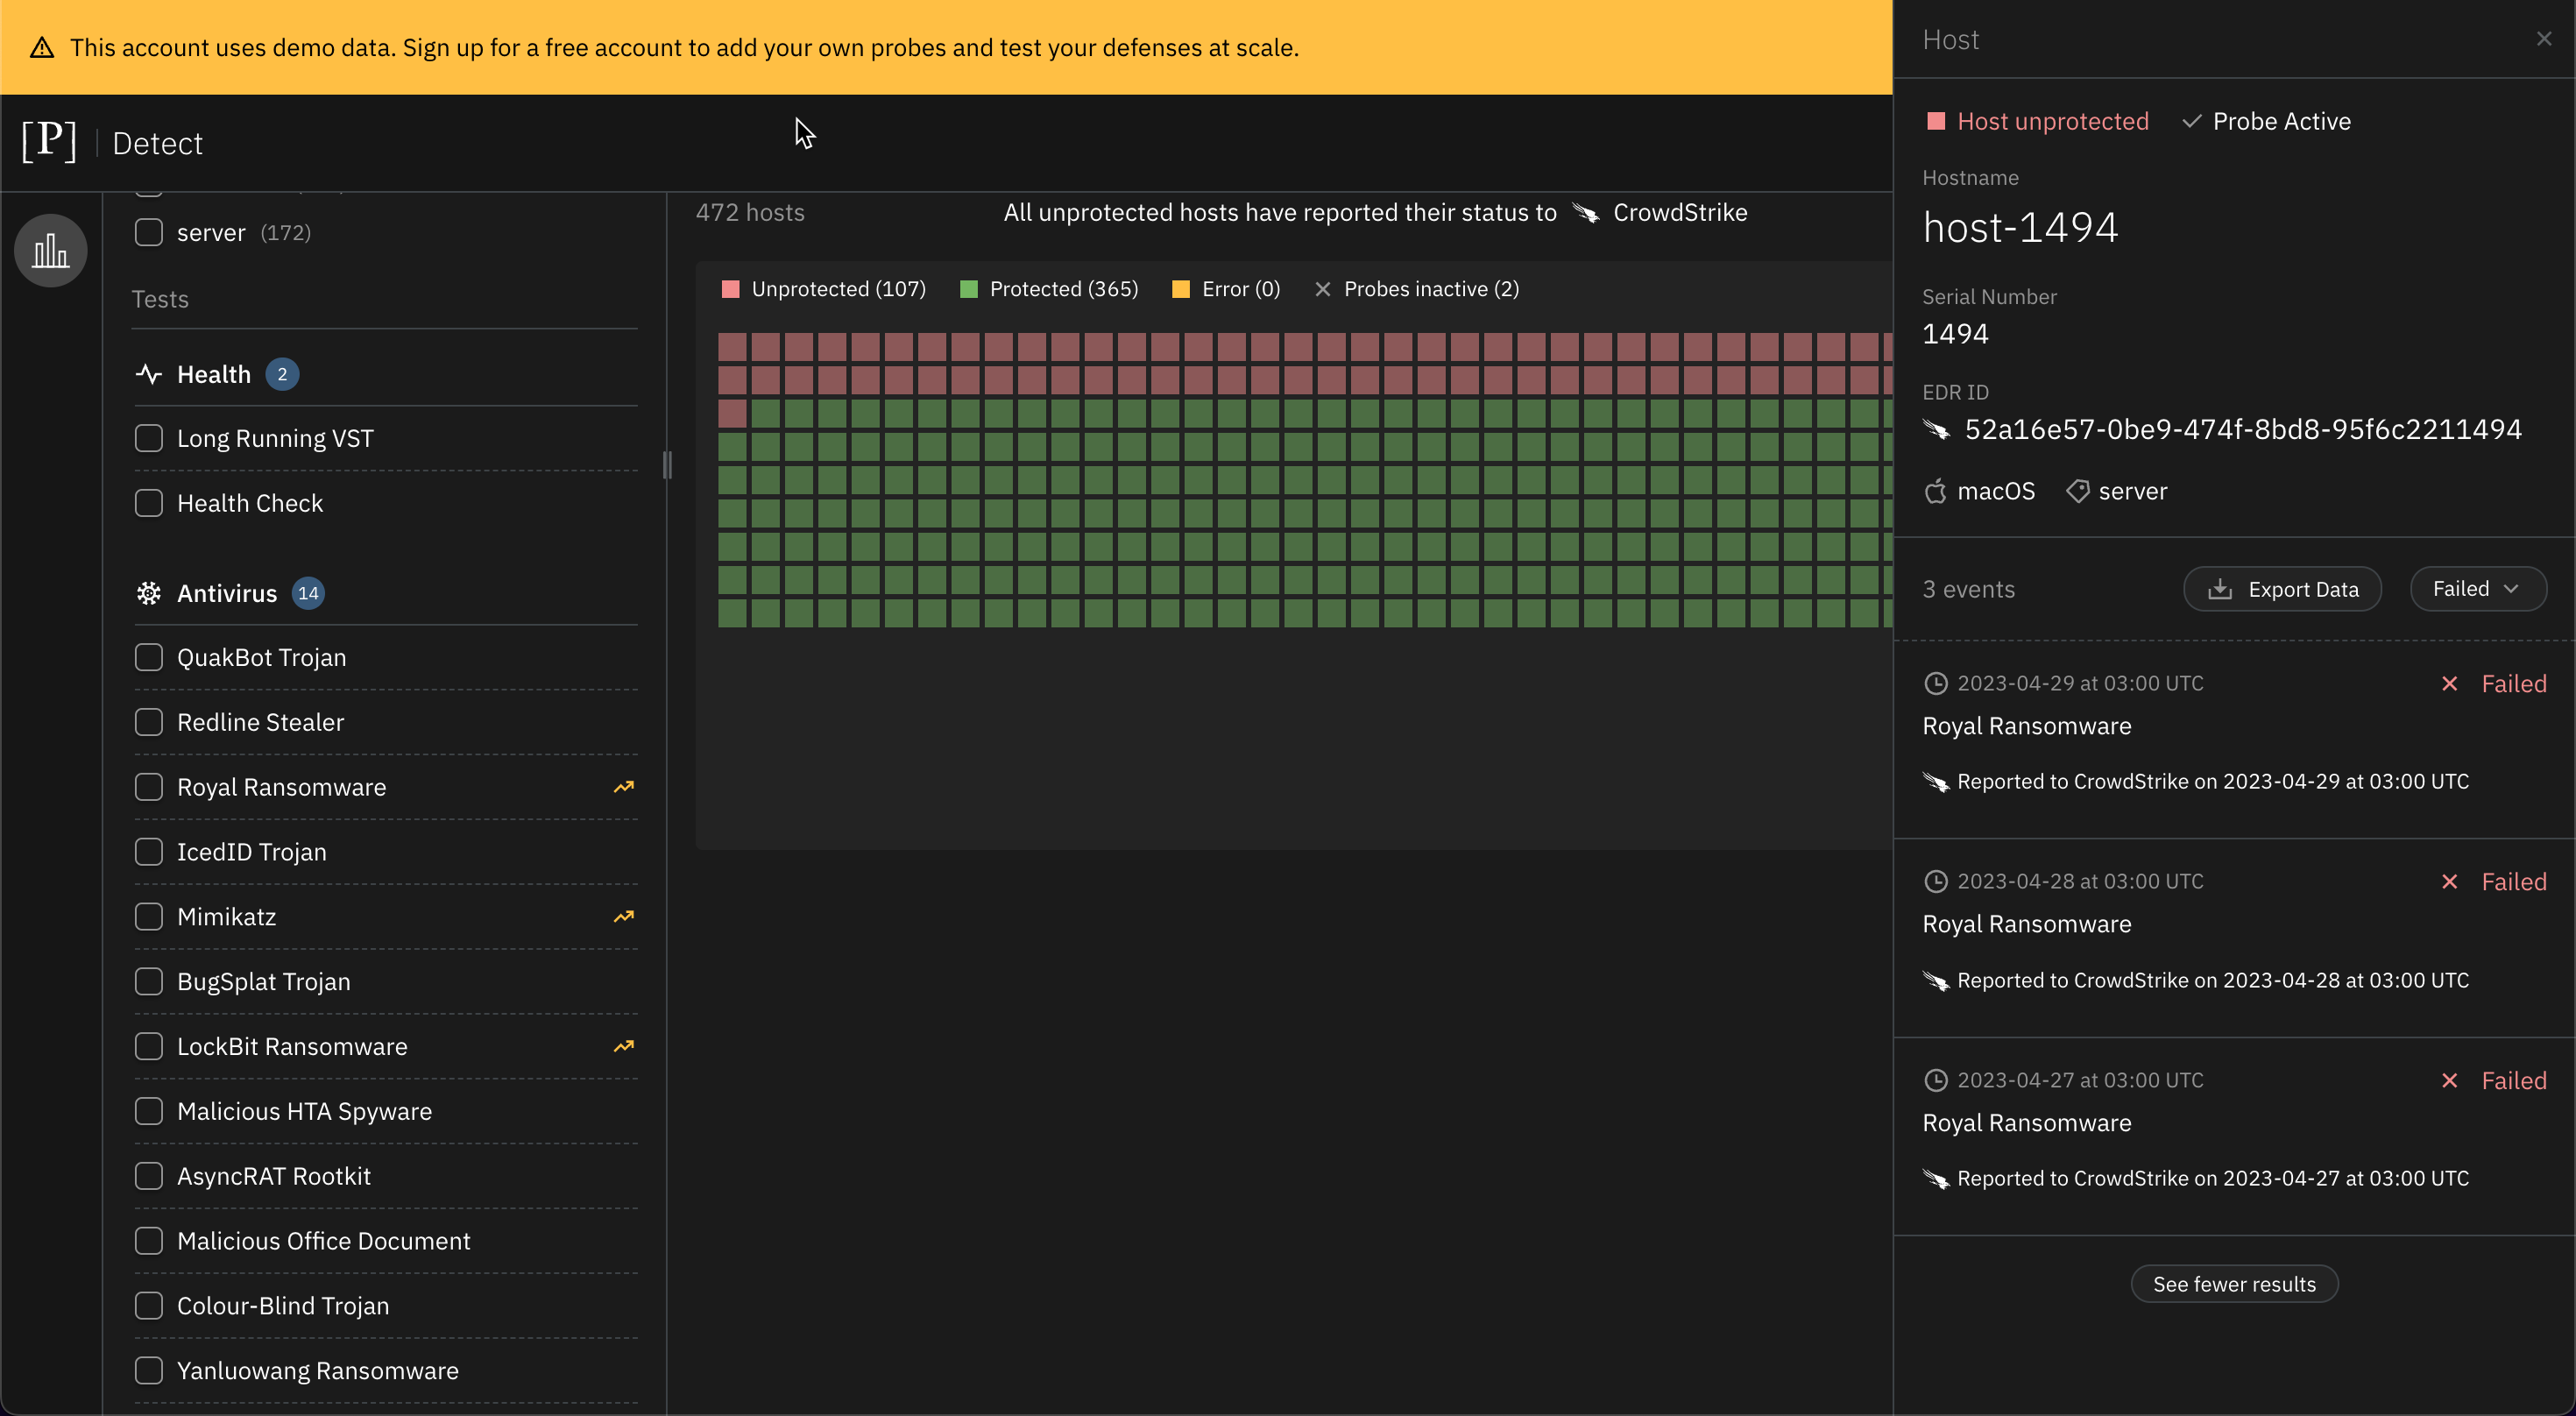Click the Export Data button
This screenshot has height=1416, width=2576.
2281,589
